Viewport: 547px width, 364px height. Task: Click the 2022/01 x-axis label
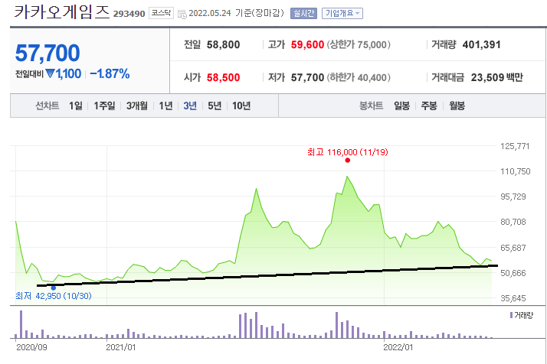pos(398,347)
